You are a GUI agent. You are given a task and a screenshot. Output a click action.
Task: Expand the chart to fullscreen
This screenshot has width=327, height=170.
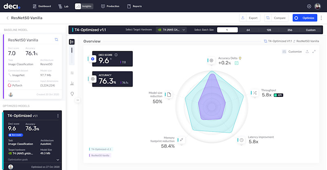point(314,52)
